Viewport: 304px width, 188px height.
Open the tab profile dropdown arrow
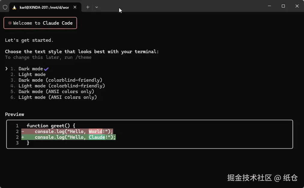tap(97, 8)
